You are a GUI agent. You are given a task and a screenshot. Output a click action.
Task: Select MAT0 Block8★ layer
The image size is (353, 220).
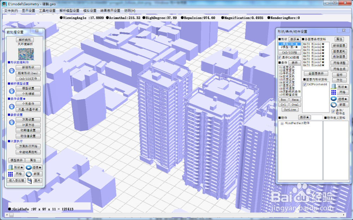pos(313,65)
